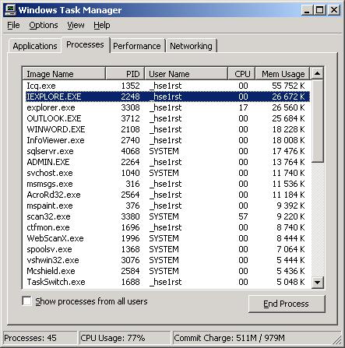The height and width of the screenshot is (348, 345).
Task: Open the View menu
Action: pos(76,25)
